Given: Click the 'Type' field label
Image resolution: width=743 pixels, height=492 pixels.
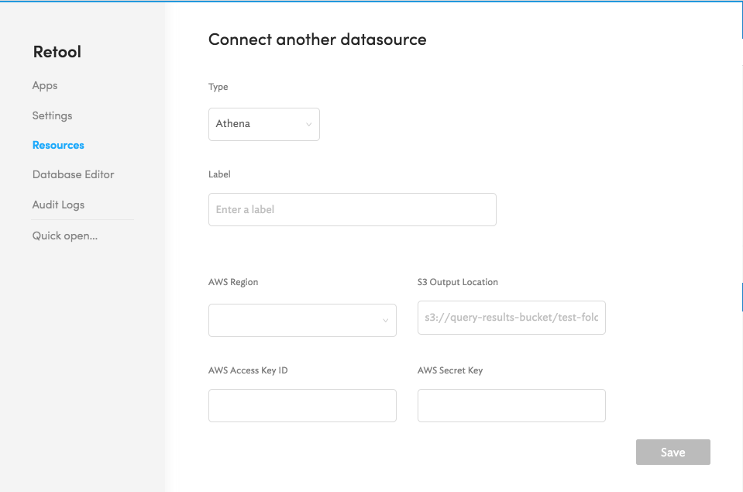Looking at the screenshot, I should point(218,87).
